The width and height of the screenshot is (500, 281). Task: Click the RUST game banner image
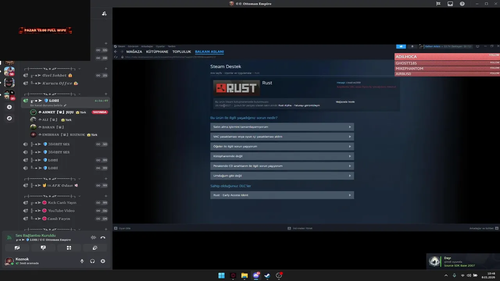coord(237,88)
